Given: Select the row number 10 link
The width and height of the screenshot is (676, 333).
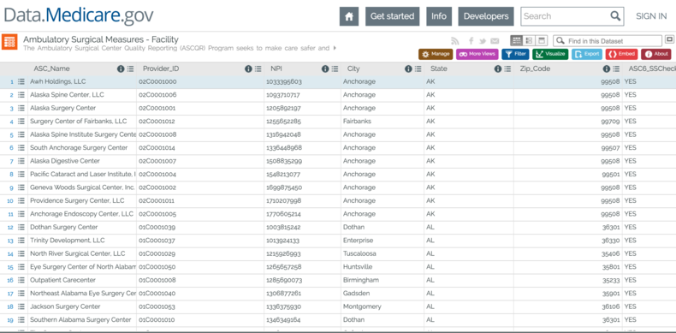Looking at the screenshot, I should pos(10,201).
